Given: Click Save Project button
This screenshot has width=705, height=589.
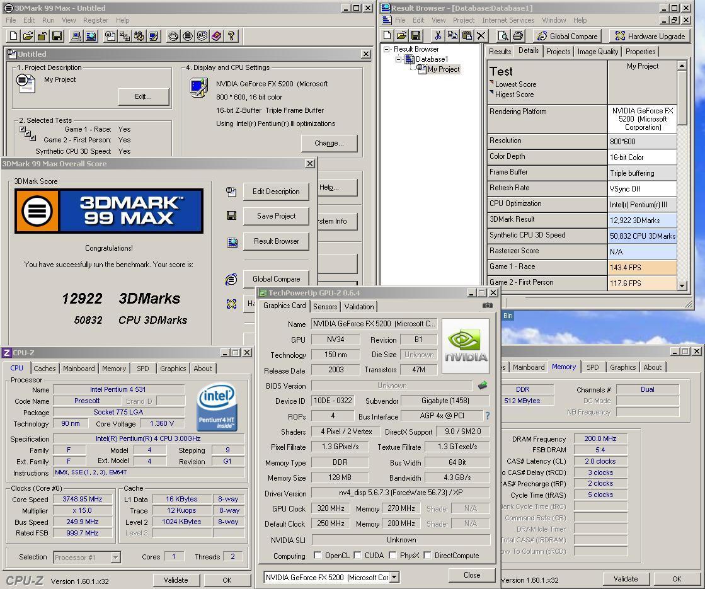Looking at the screenshot, I should pyautogui.click(x=276, y=216).
